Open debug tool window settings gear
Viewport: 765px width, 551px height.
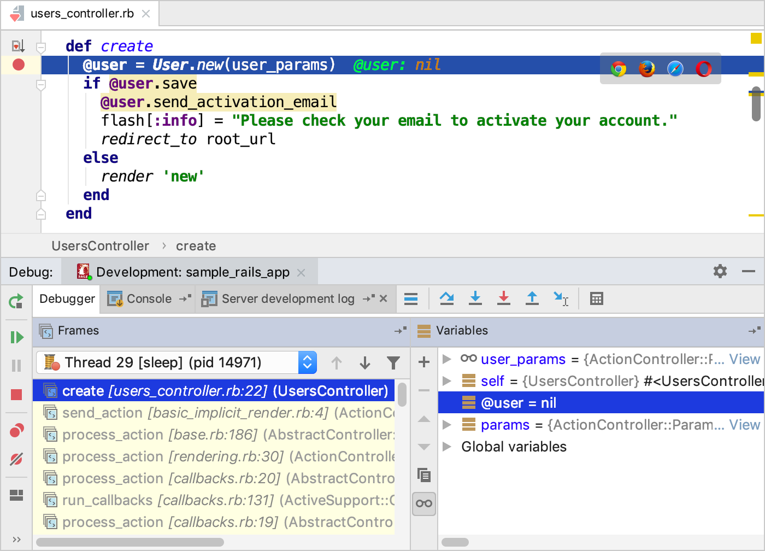point(720,271)
